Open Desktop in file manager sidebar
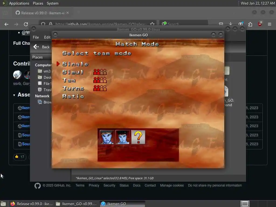 pos(44,77)
